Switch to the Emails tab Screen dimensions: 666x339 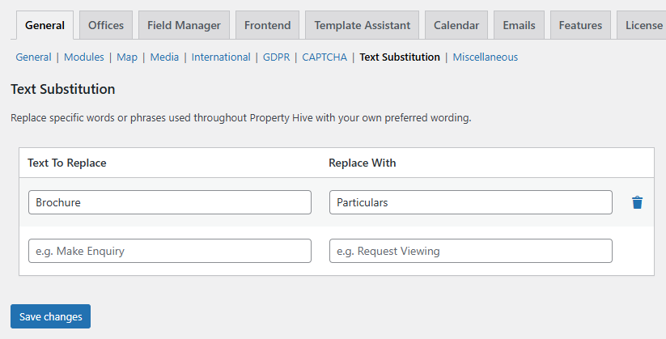click(x=519, y=25)
